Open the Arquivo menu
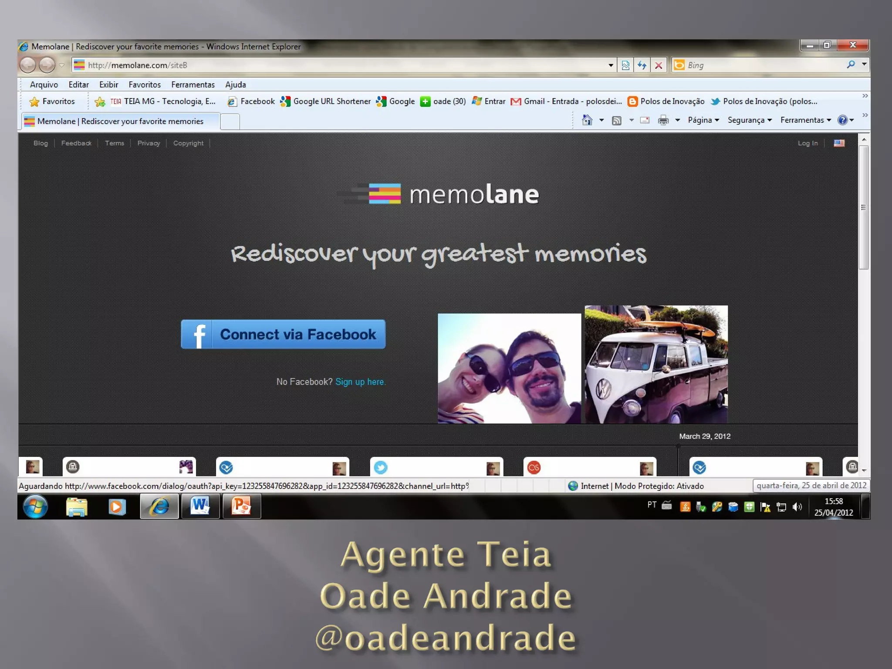Viewport: 892px width, 669px height. (x=44, y=84)
